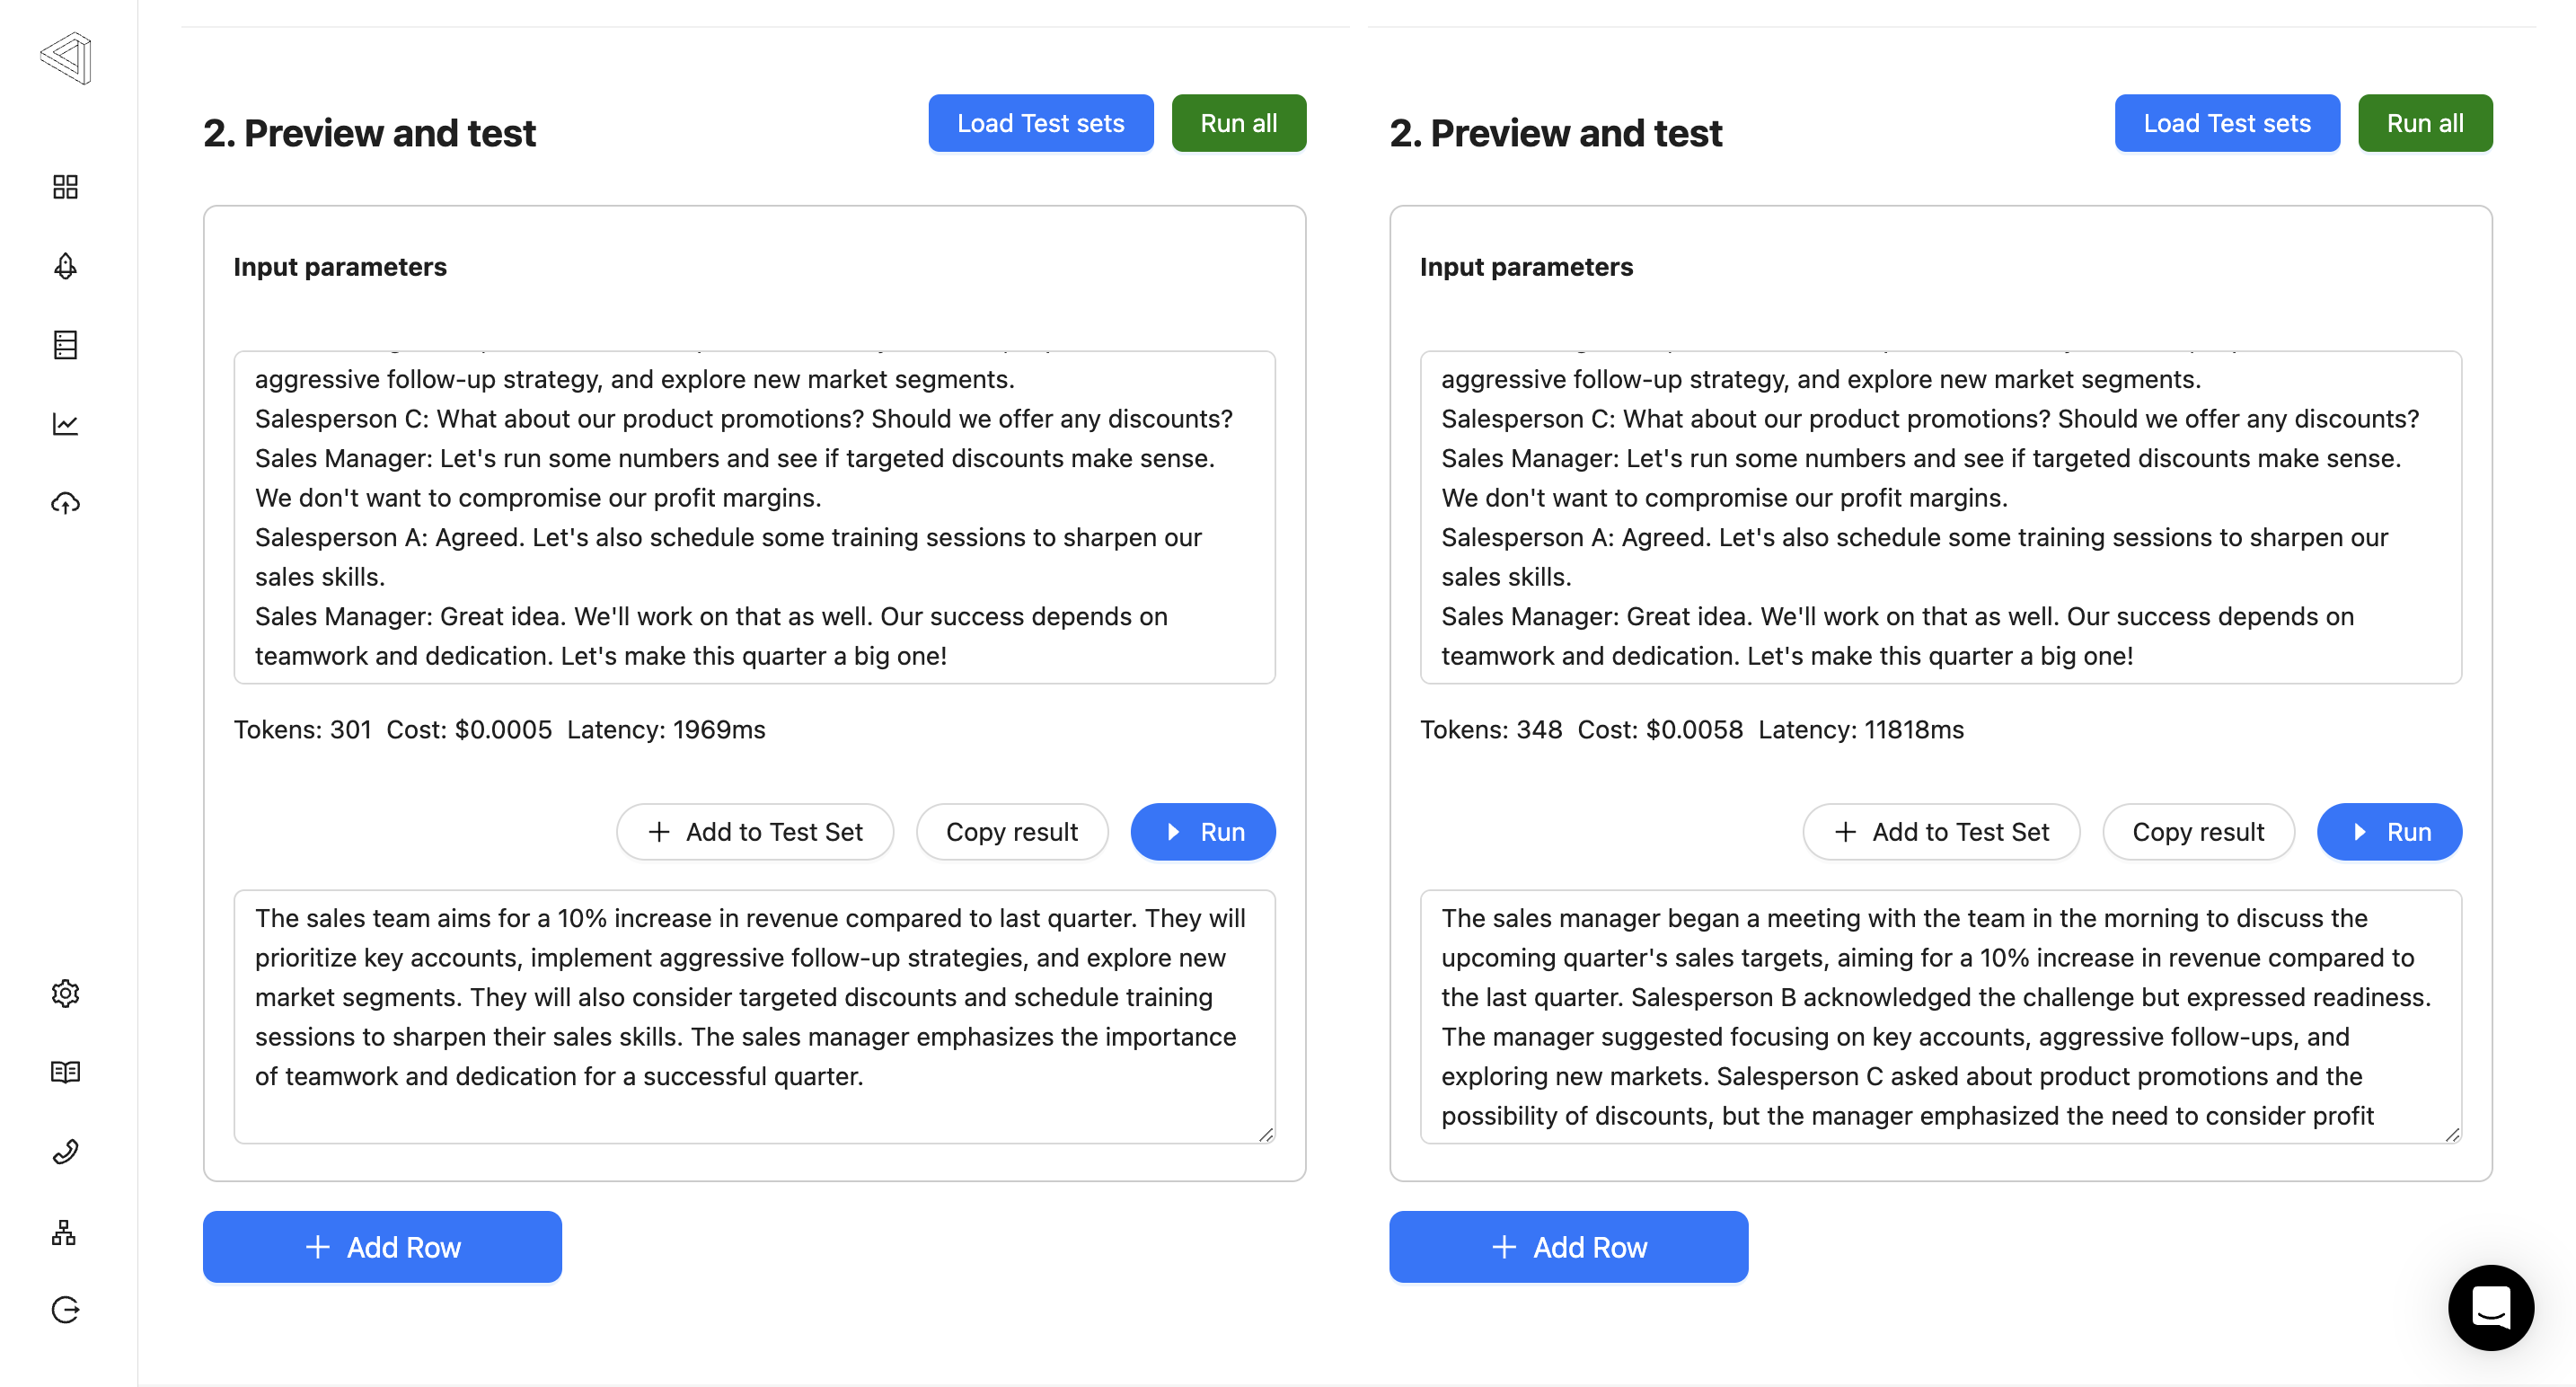Open the organization hierarchy icon

(x=65, y=1232)
